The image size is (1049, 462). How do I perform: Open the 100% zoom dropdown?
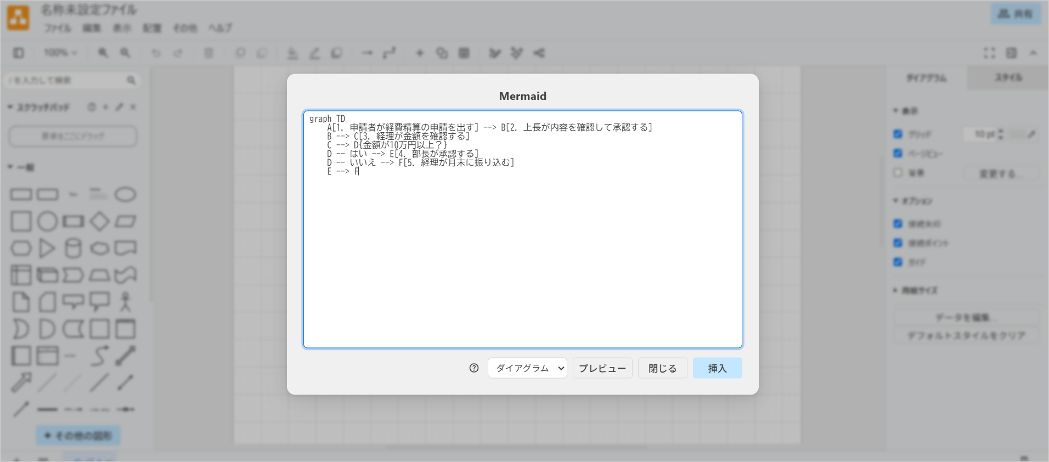click(60, 53)
